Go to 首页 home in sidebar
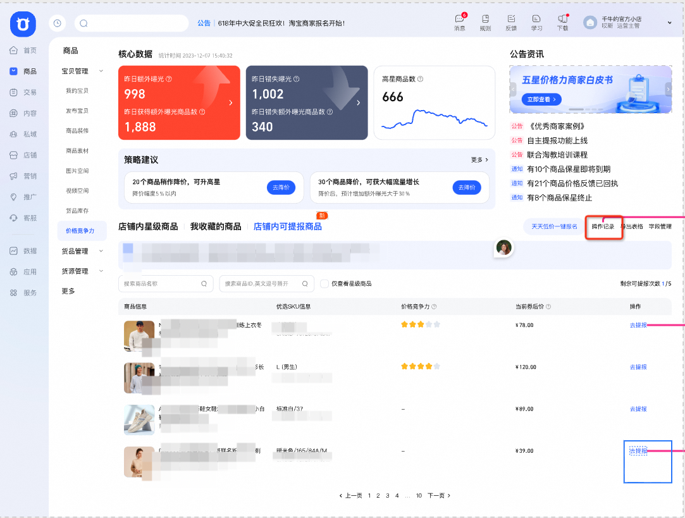The image size is (685, 518). (23, 50)
